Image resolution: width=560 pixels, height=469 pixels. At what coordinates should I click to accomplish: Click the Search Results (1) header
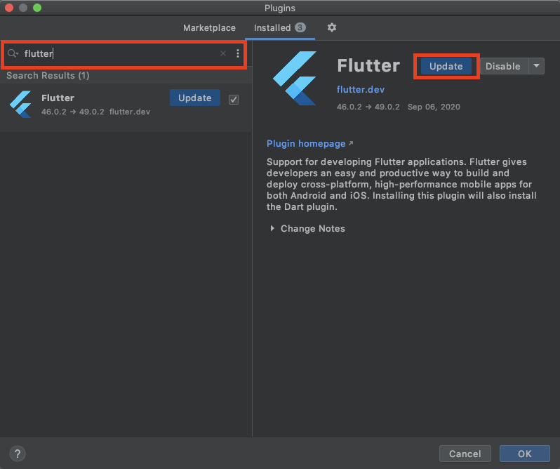[48, 75]
